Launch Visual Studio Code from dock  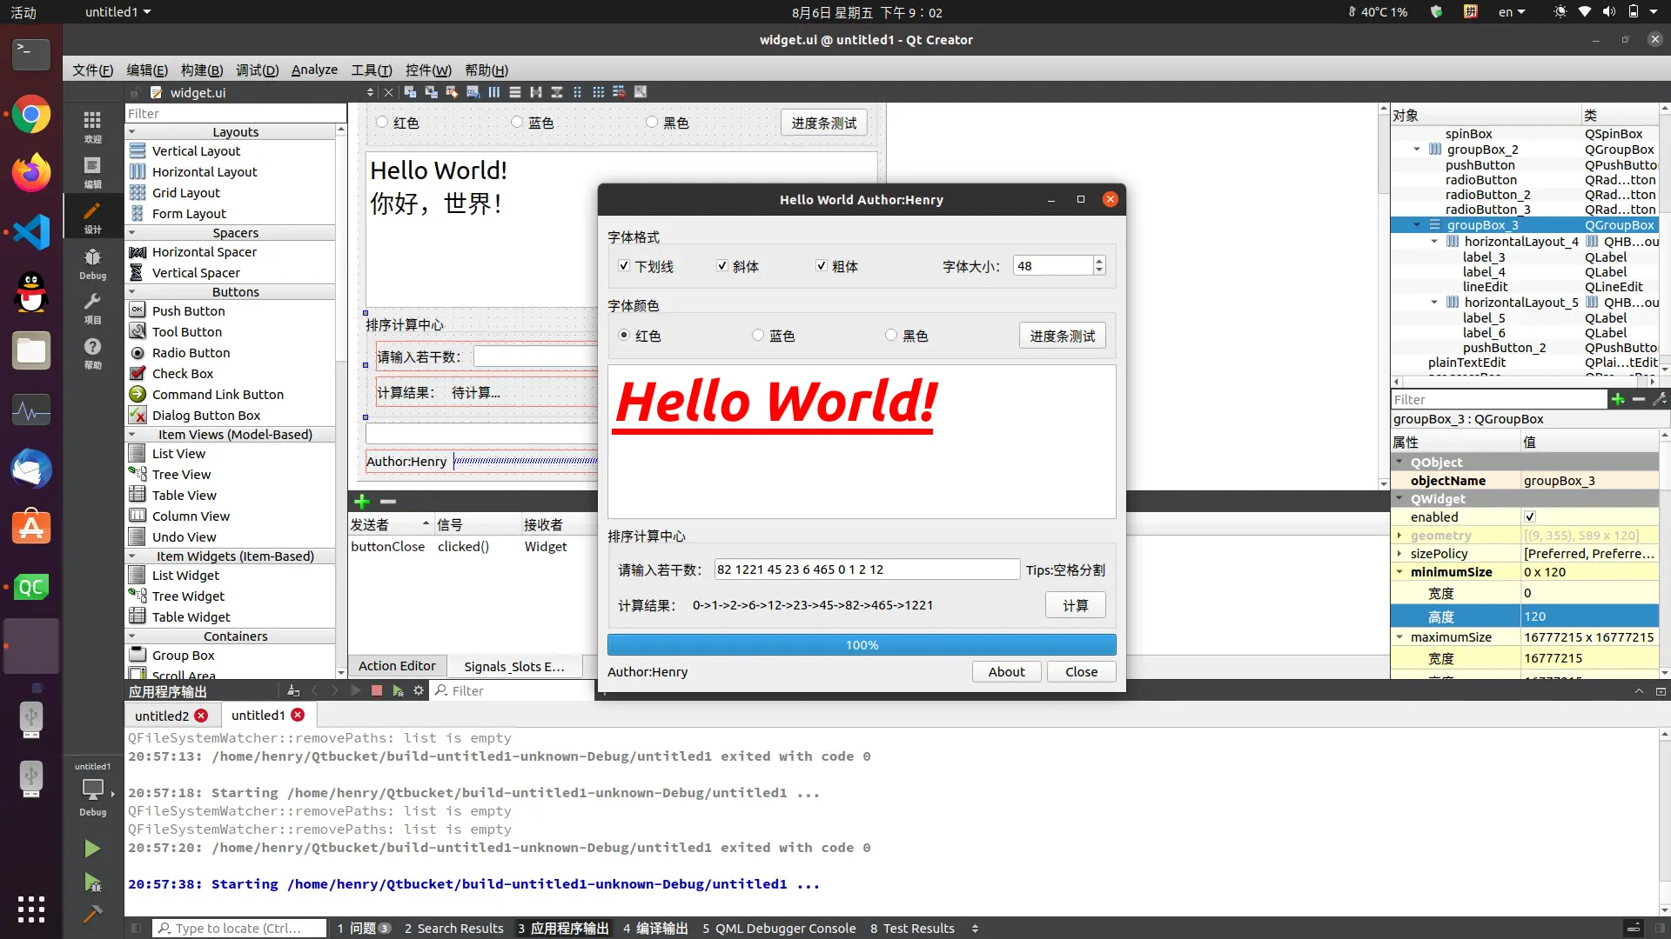coord(31,231)
